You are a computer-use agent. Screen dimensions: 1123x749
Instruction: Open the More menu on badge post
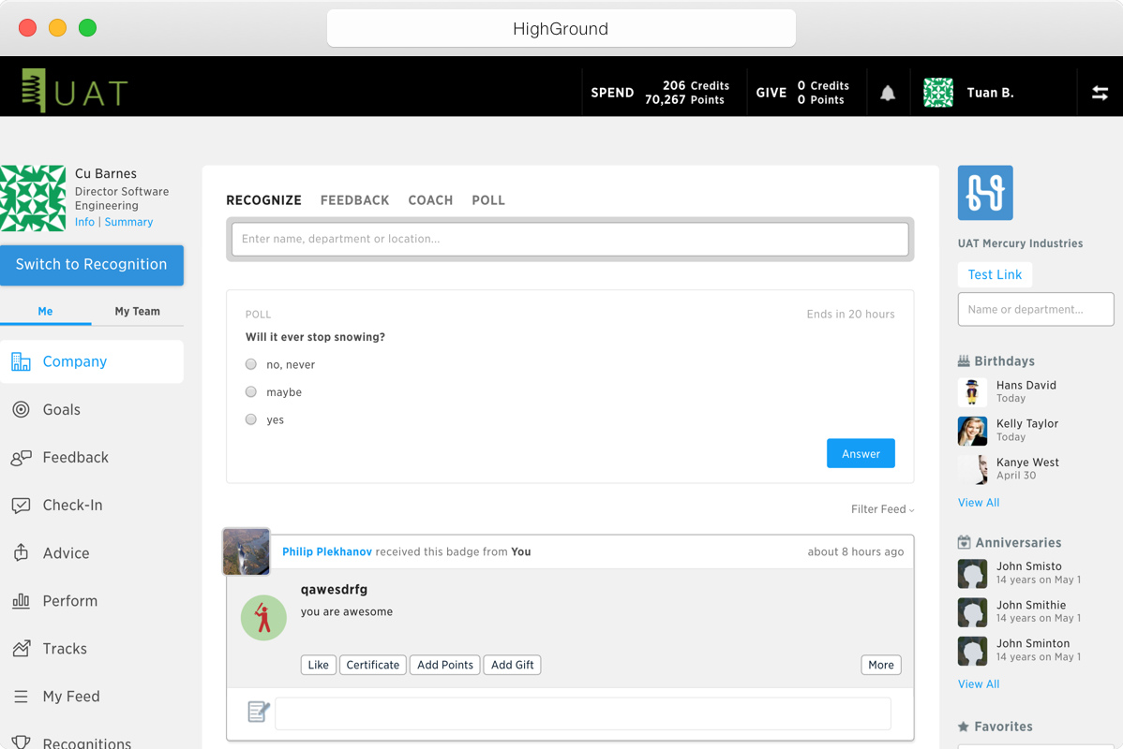coord(881,665)
